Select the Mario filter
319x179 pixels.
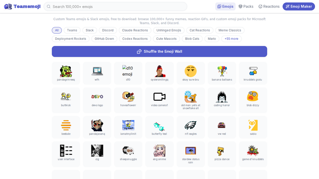[x=212, y=39]
